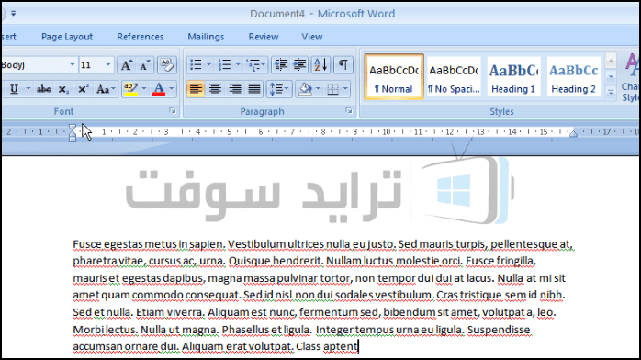Launch the Font dialog box
Image resolution: width=641 pixels, height=360 pixels.
click(x=173, y=111)
